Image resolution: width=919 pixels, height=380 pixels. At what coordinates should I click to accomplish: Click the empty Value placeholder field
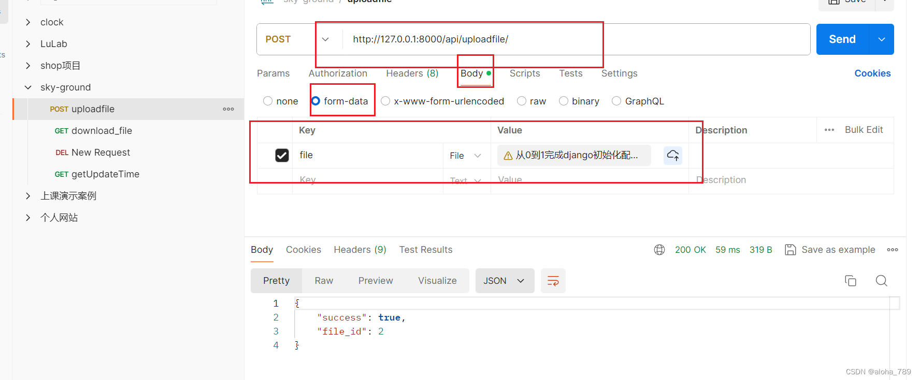point(590,180)
